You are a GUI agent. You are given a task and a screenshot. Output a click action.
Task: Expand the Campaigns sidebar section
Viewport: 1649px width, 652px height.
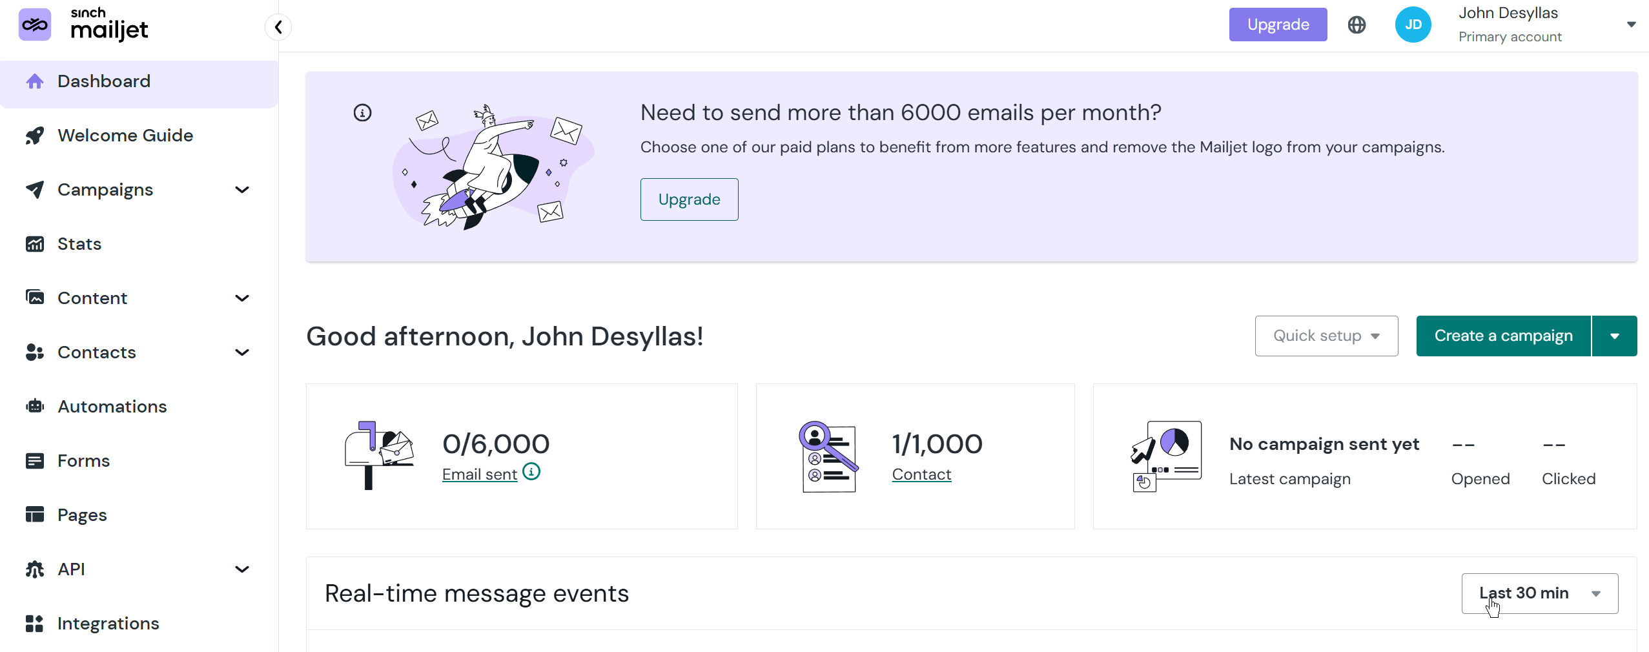click(x=241, y=189)
